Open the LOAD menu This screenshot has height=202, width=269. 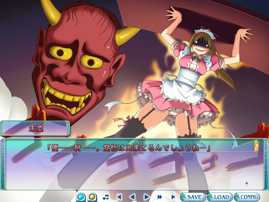219,197
